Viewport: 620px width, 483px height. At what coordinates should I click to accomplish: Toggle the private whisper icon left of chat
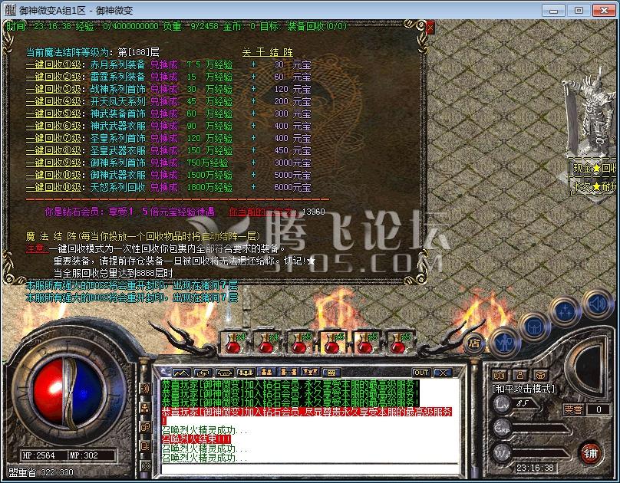pyautogui.click(x=146, y=446)
